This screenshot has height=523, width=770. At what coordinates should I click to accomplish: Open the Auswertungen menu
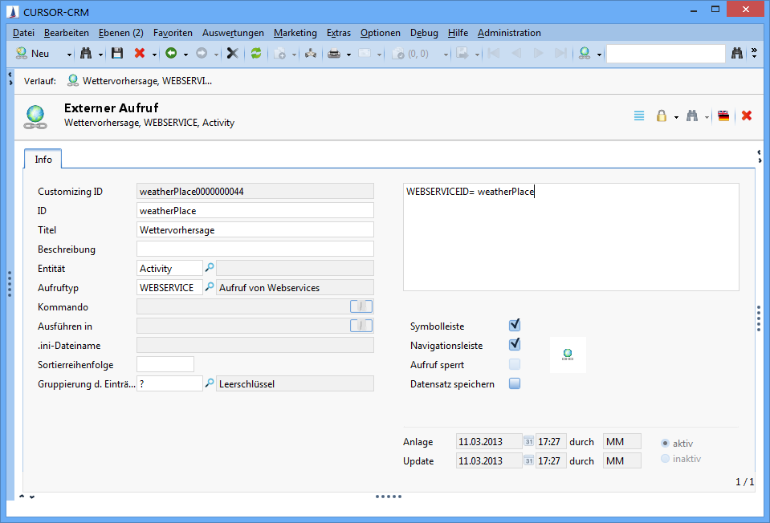pos(233,33)
